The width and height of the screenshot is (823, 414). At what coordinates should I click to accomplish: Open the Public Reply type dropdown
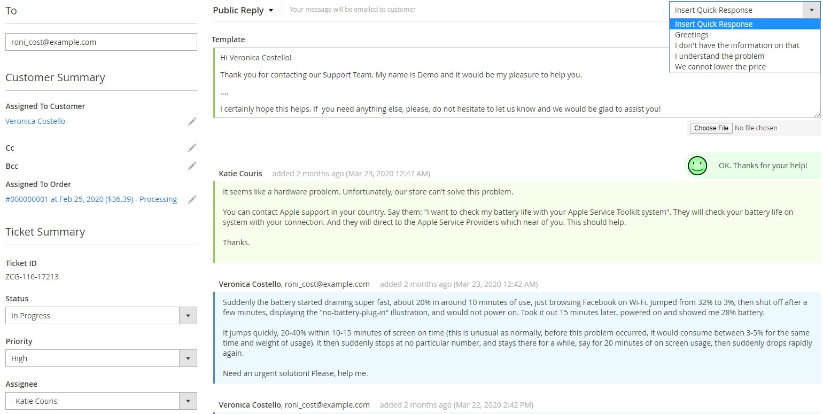point(243,10)
